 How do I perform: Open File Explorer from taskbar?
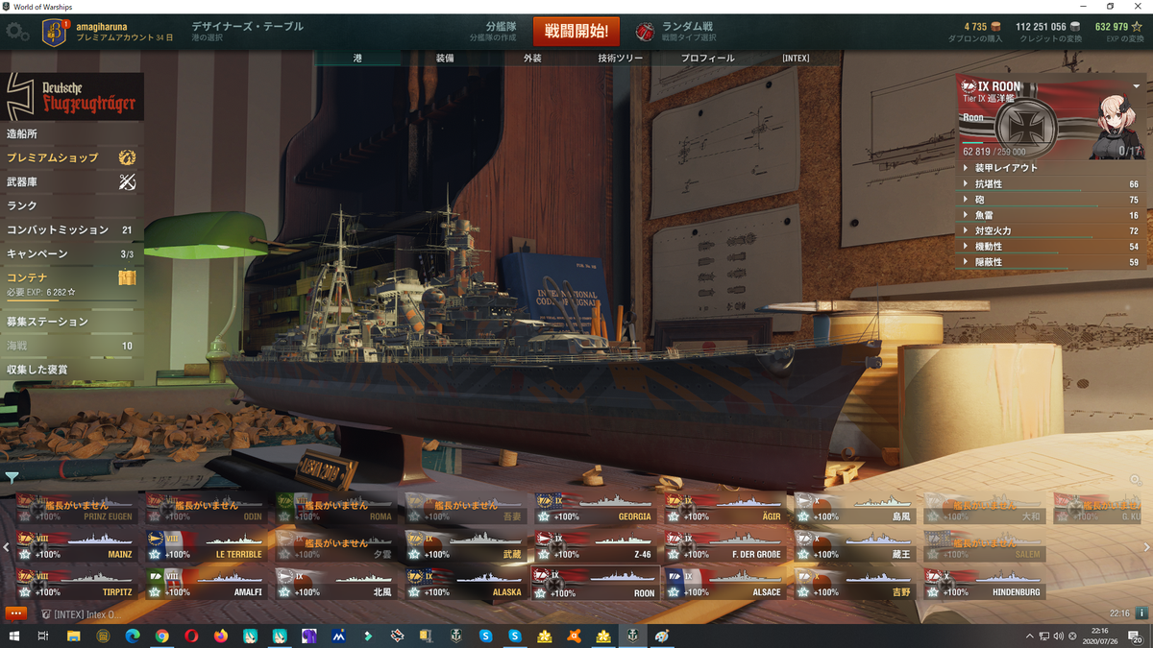coord(73,636)
